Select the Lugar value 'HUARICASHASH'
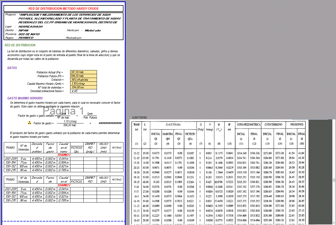 coord(31,27)
